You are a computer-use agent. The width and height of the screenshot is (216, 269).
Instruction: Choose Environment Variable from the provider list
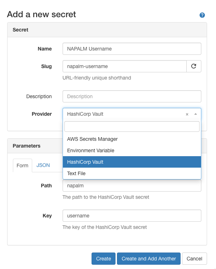(x=132, y=150)
